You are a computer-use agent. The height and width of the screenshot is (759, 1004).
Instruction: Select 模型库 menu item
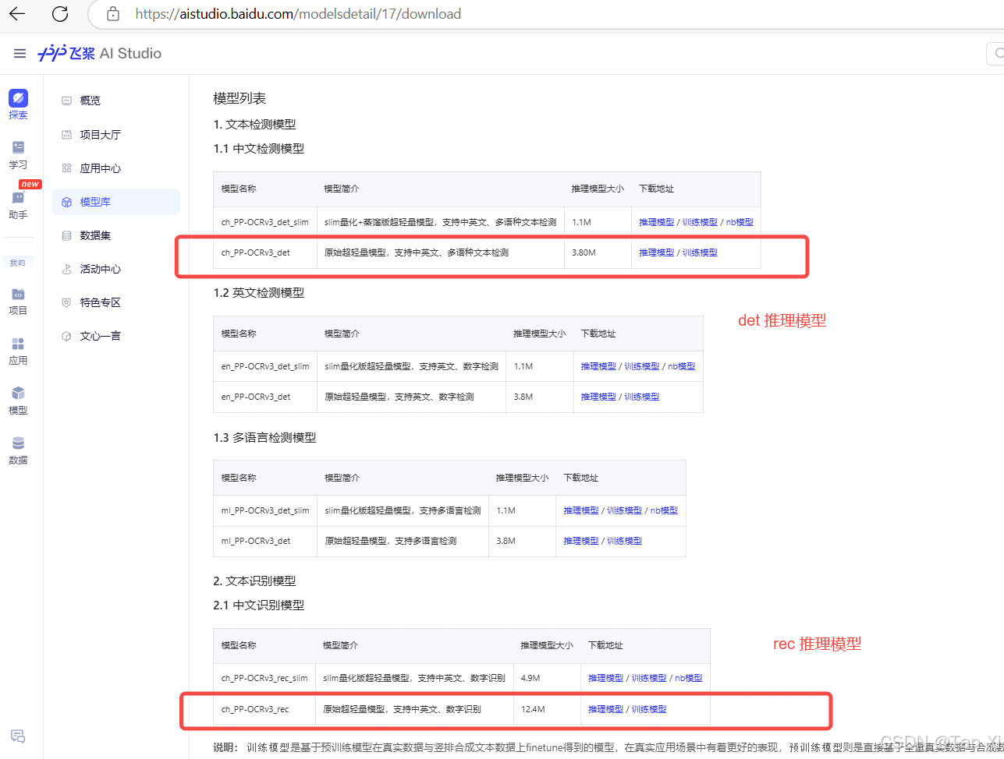[x=116, y=202]
